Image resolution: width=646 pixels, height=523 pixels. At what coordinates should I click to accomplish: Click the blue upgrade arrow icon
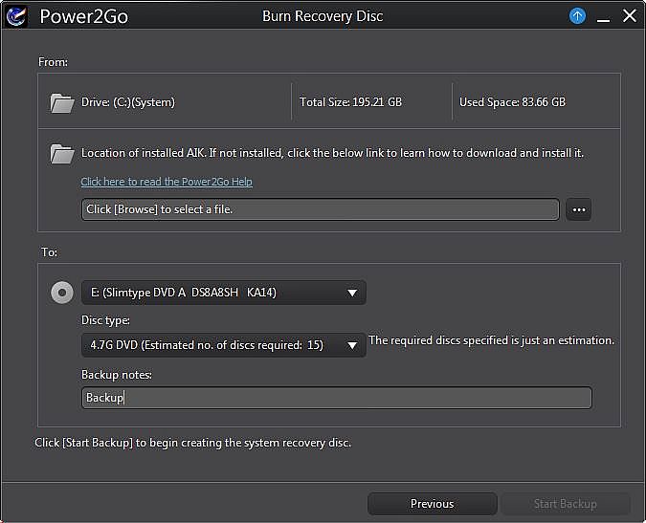click(577, 16)
